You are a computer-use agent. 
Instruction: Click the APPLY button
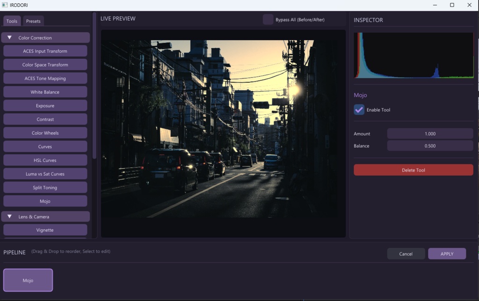[447, 254]
